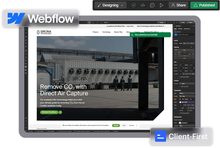Open the globe icon in left sidebar

click(26, 70)
